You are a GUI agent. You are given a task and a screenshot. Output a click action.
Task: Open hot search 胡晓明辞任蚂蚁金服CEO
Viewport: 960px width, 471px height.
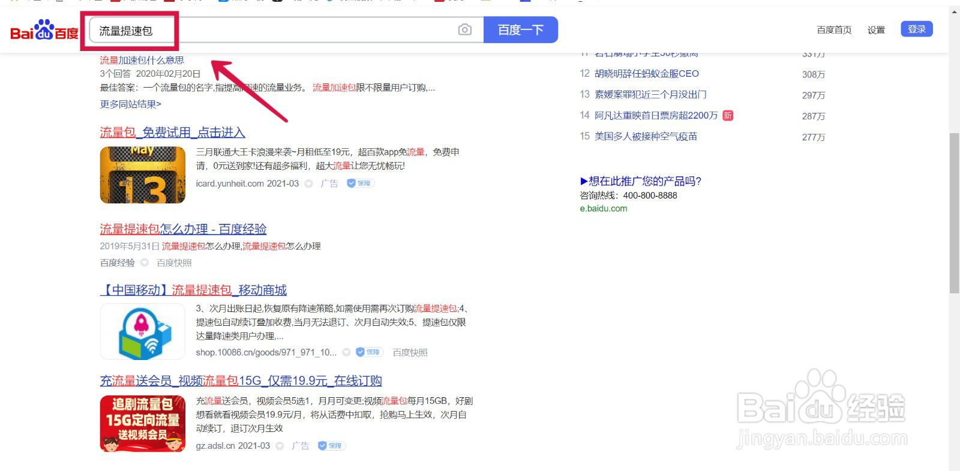pos(647,73)
